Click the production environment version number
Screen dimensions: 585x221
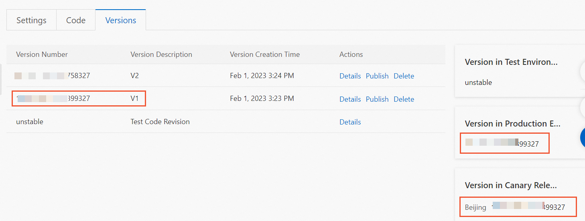point(502,144)
